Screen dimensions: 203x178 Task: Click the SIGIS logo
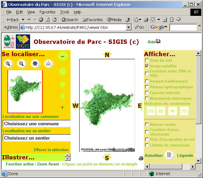pos(23,42)
